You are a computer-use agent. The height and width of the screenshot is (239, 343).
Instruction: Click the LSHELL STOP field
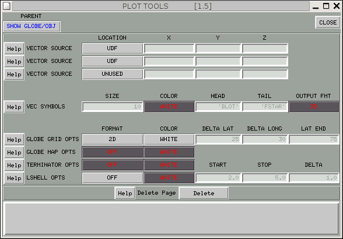click(x=265, y=178)
